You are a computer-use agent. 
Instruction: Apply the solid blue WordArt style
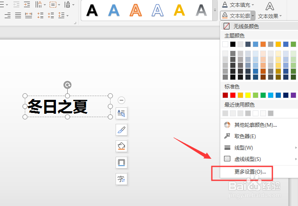114,10
